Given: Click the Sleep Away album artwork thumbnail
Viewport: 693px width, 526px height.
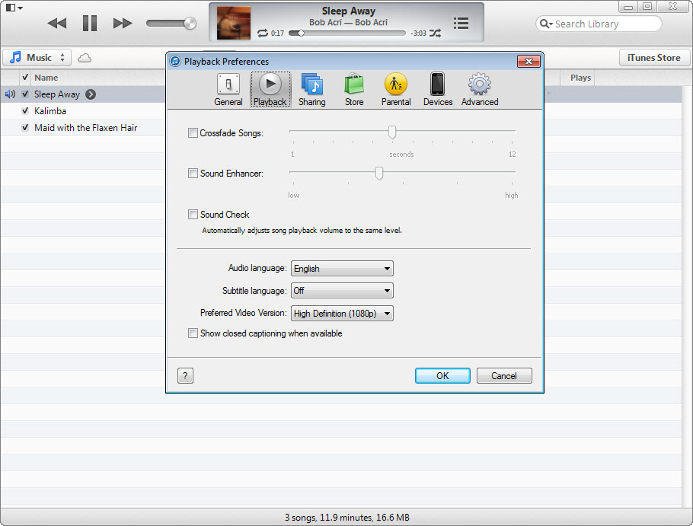Looking at the screenshot, I should 234,23.
